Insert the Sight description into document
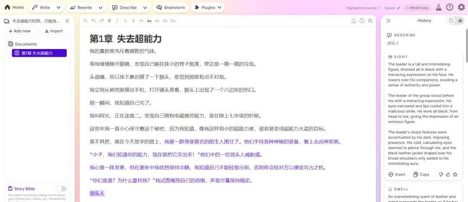 [397, 175]
